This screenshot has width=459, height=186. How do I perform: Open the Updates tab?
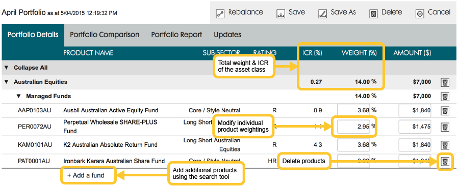click(227, 35)
